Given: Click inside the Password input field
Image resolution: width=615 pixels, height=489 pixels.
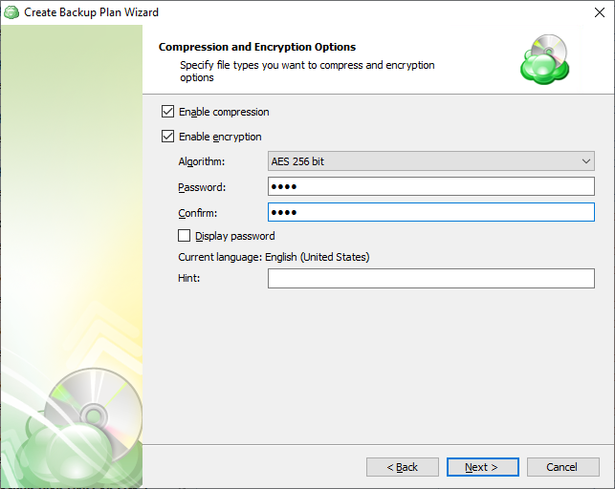Looking at the screenshot, I should [430, 187].
